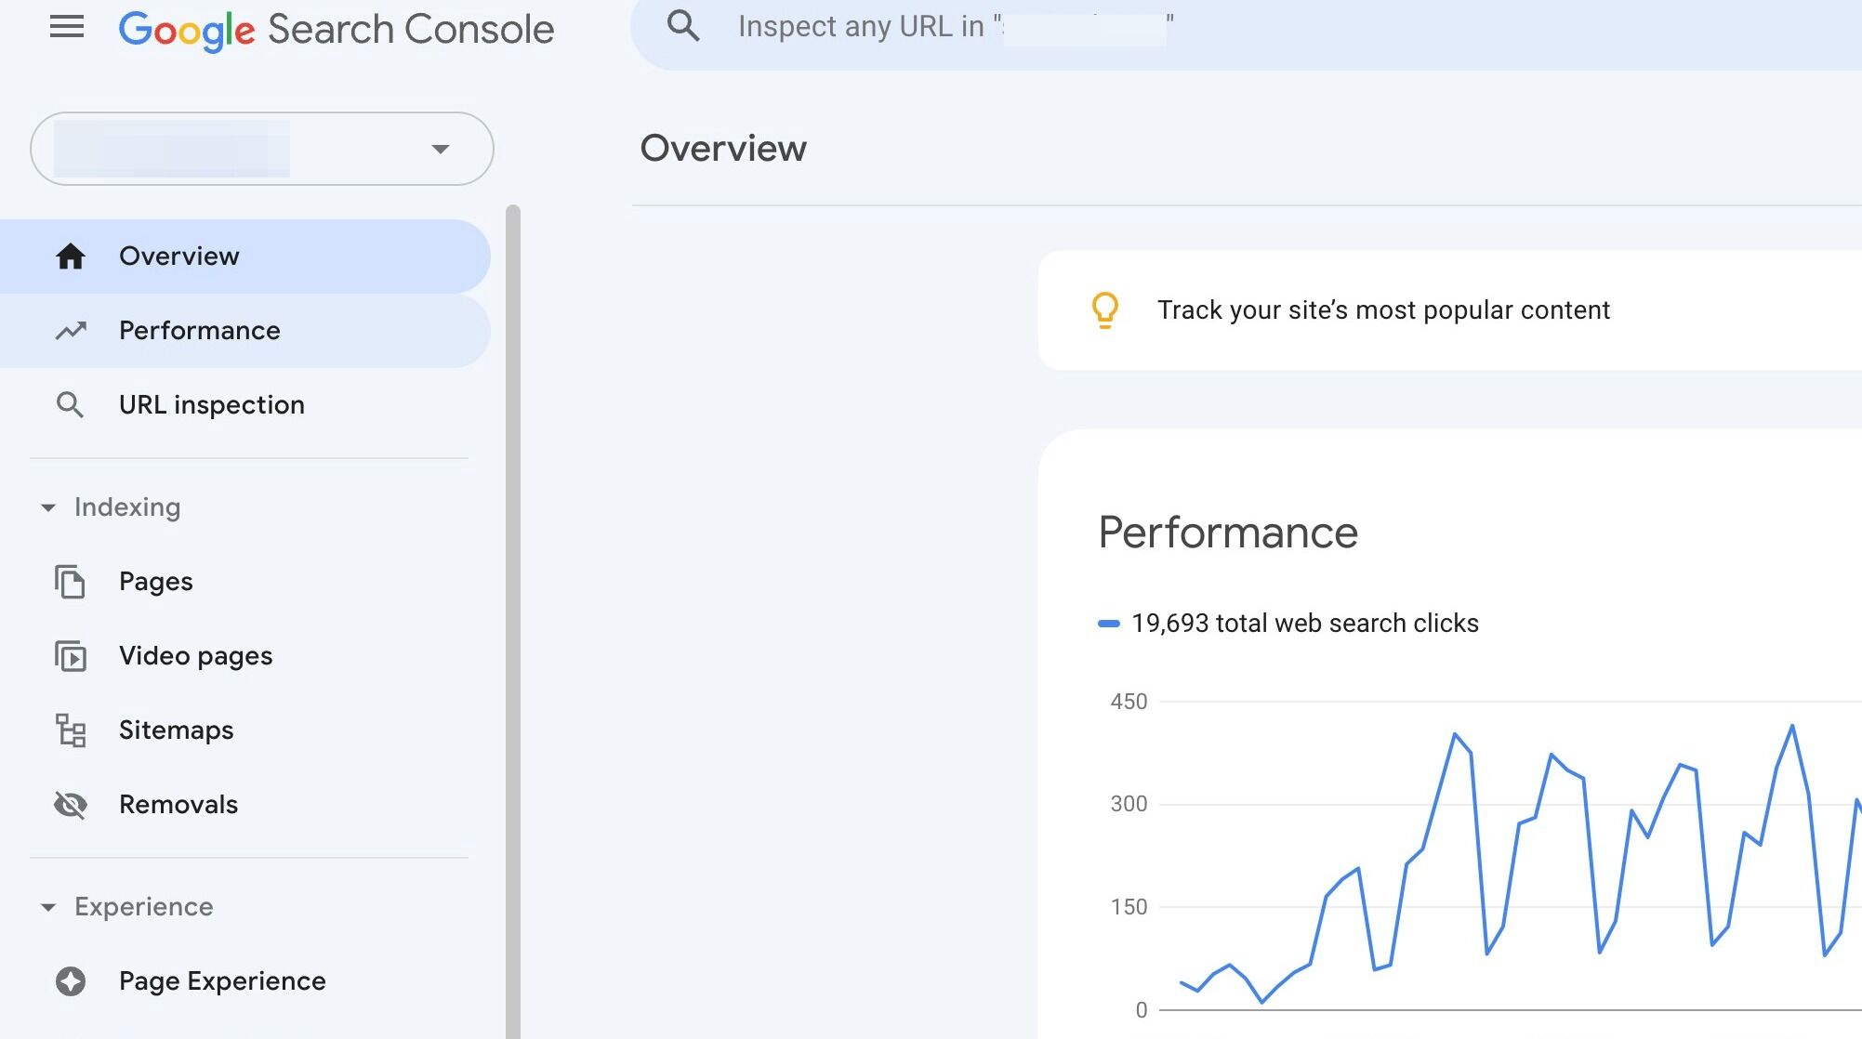The width and height of the screenshot is (1862, 1039).
Task: Open Sitemaps under Indexing
Action: (x=245, y=730)
